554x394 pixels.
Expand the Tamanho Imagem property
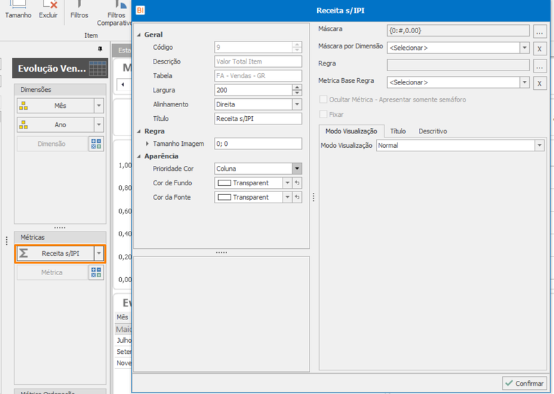point(148,144)
